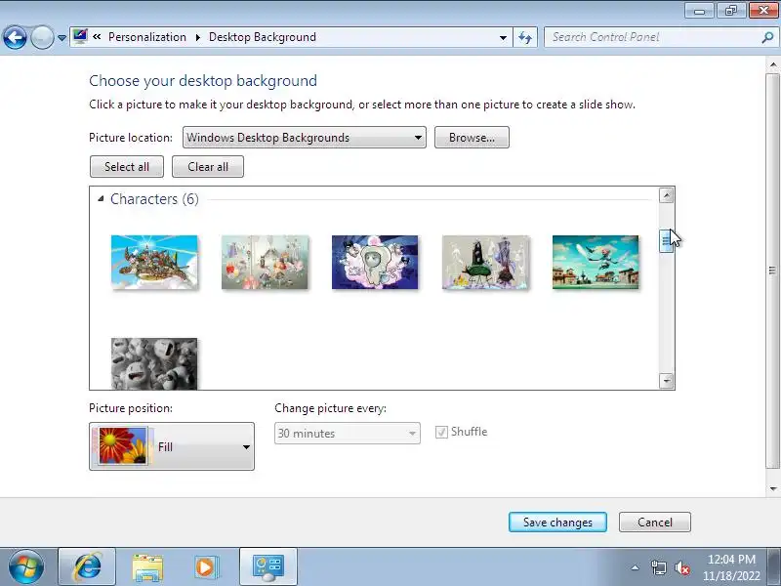Click the Control Panel taskbar button

coord(268,566)
